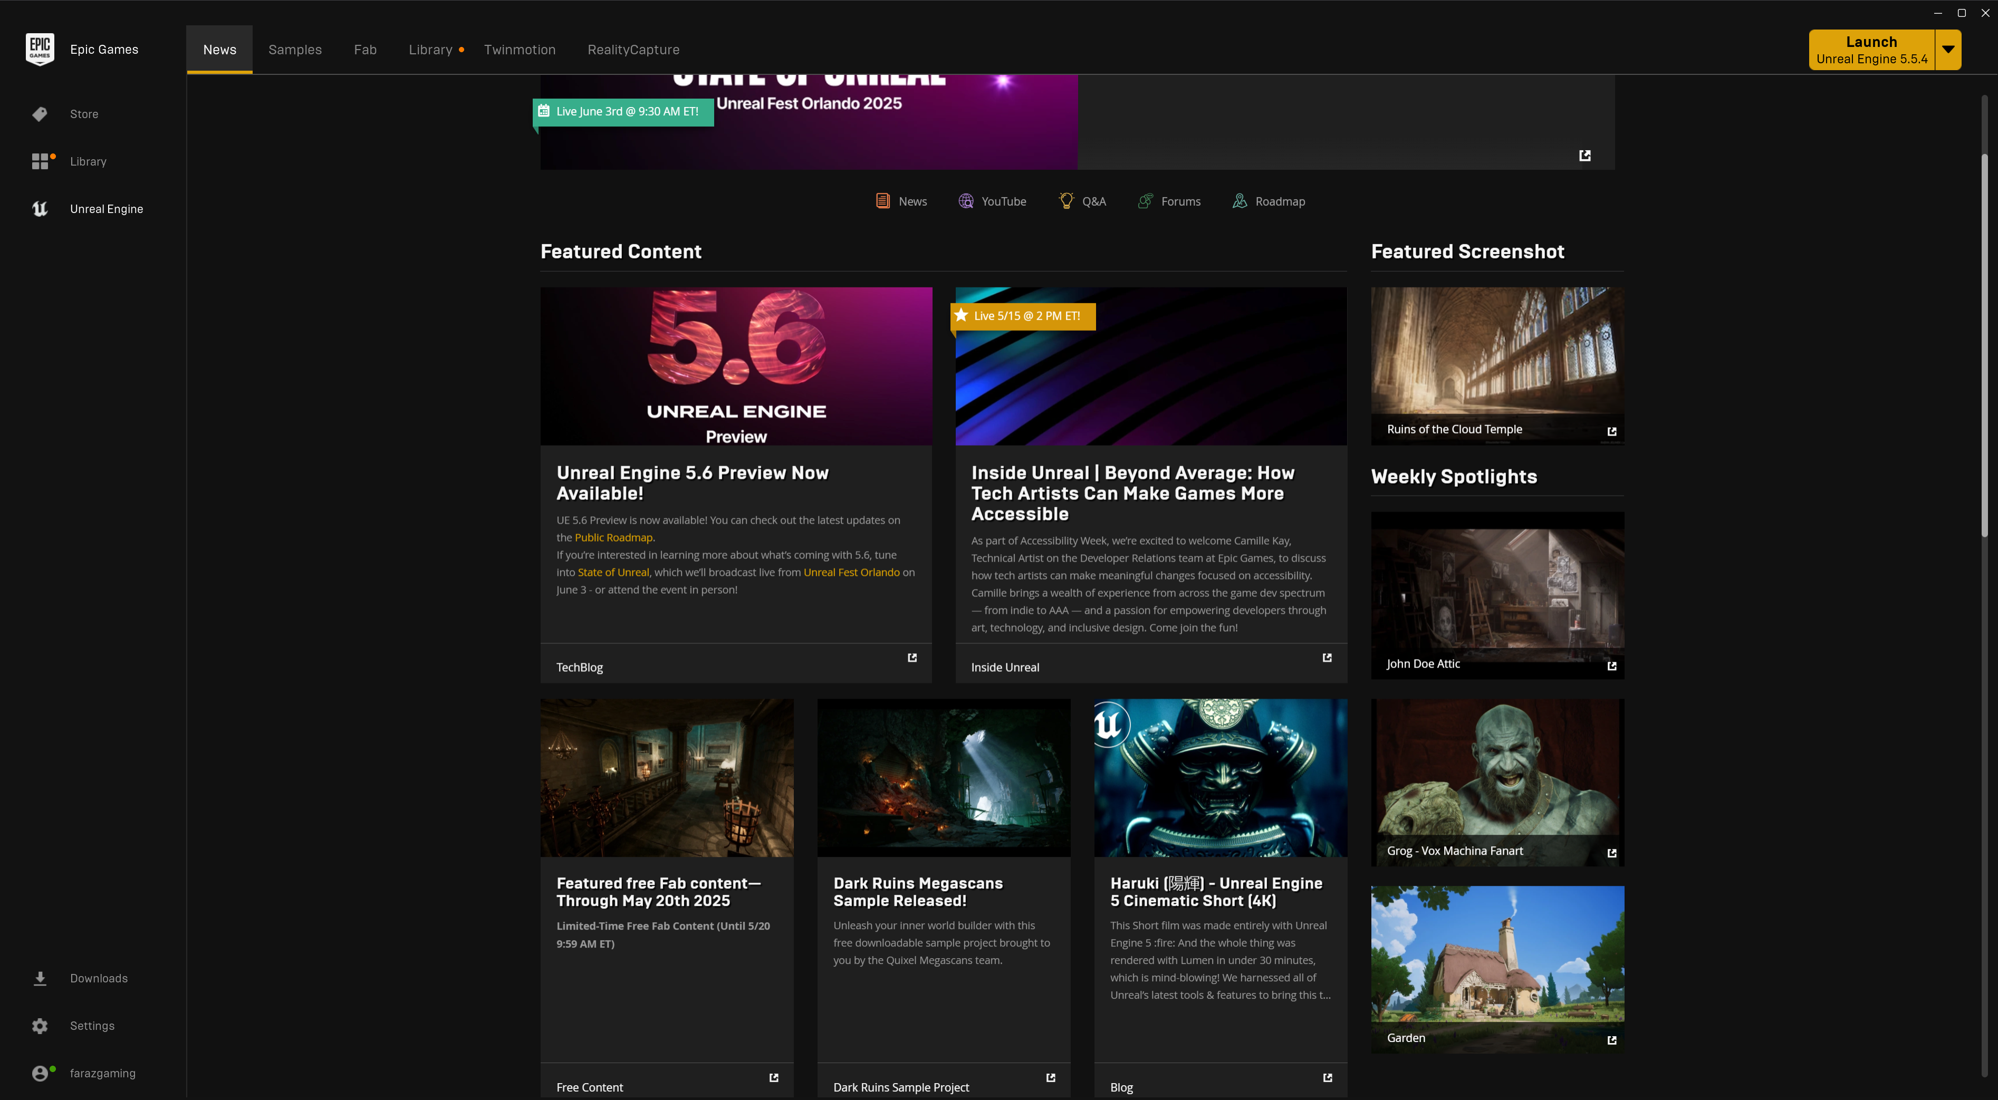Click the YouTube globe icon
The height and width of the screenshot is (1100, 1998).
coord(966,201)
